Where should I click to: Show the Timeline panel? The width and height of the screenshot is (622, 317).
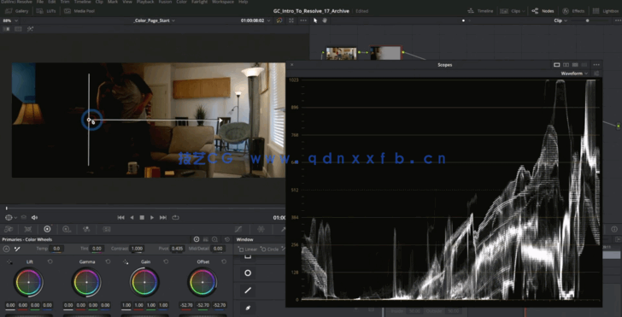pos(481,11)
